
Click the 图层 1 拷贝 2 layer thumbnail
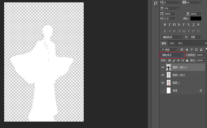[169, 67]
